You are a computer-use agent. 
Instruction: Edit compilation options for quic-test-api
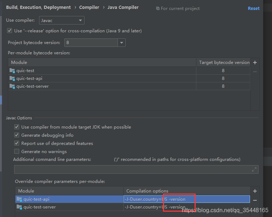187,199
